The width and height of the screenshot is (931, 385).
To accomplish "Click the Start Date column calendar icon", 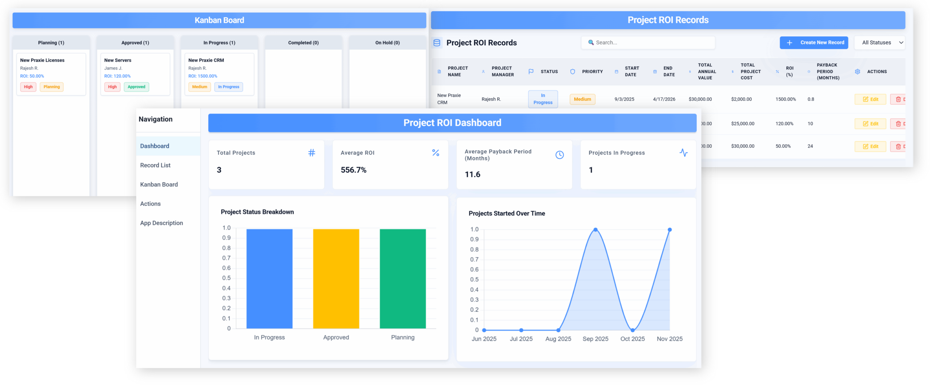I will [616, 72].
